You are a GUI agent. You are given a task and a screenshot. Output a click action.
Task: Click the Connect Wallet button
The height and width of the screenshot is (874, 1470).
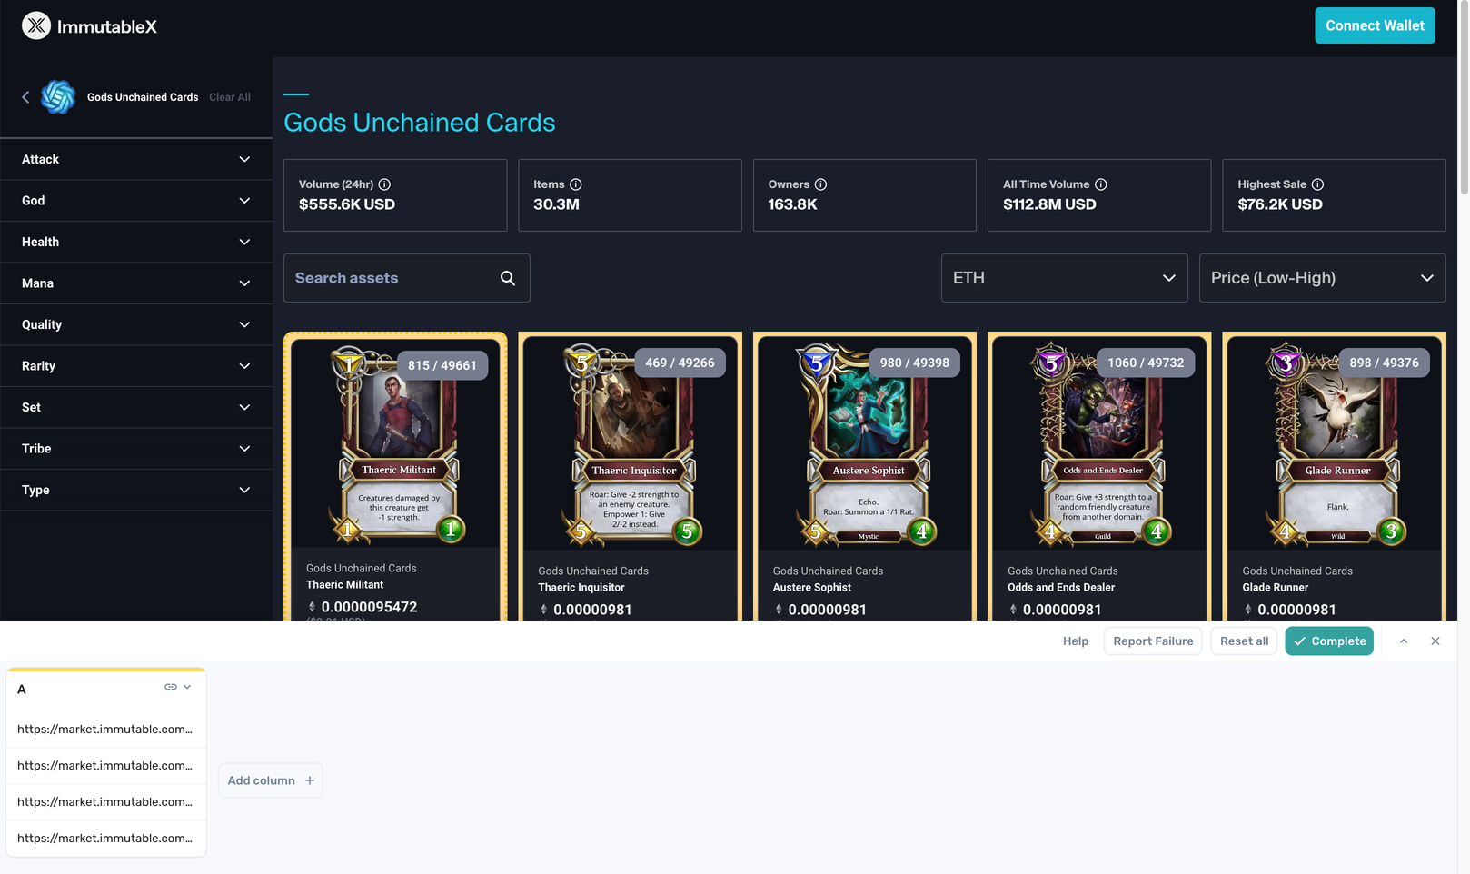pos(1375,25)
